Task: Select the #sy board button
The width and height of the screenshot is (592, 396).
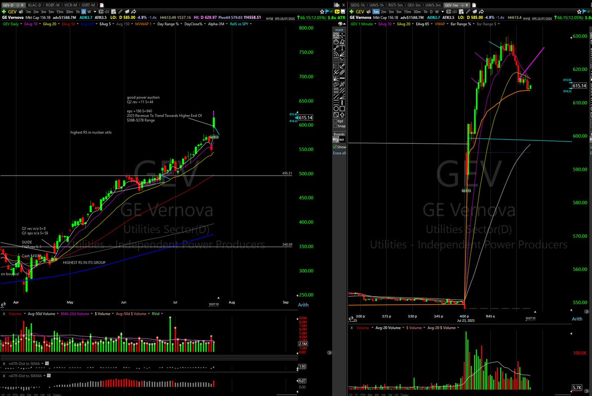Action: (x=335, y=139)
